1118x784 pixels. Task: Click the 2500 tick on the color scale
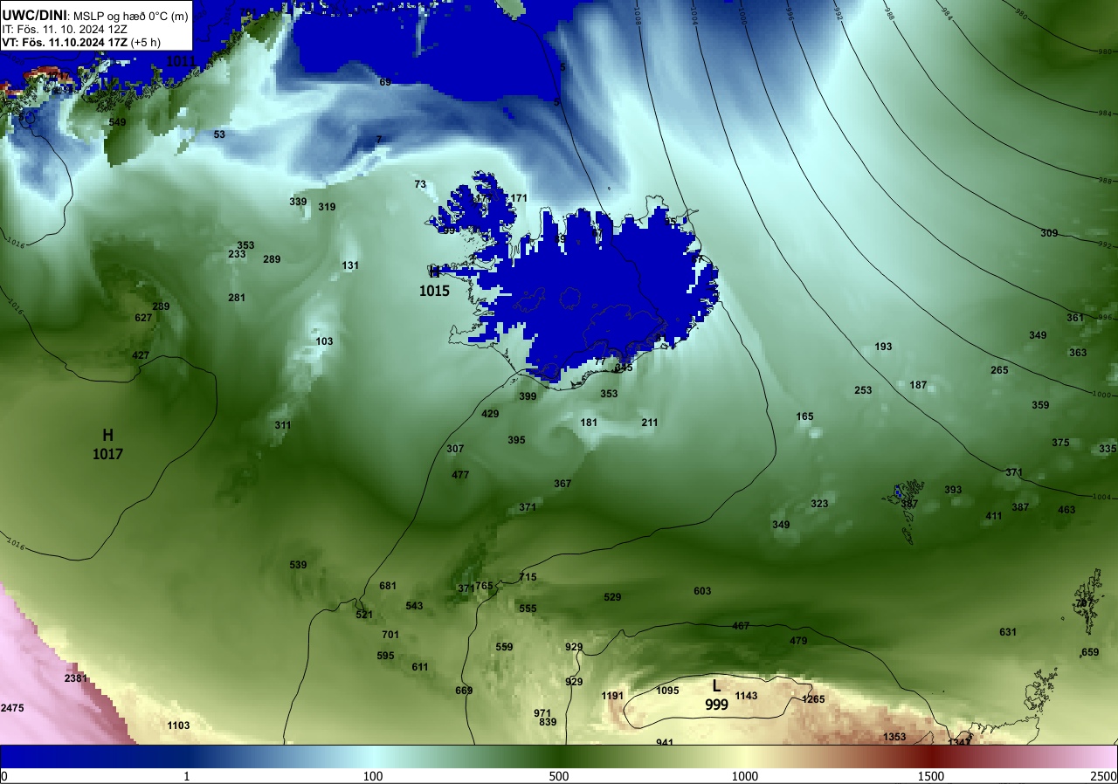click(1104, 776)
